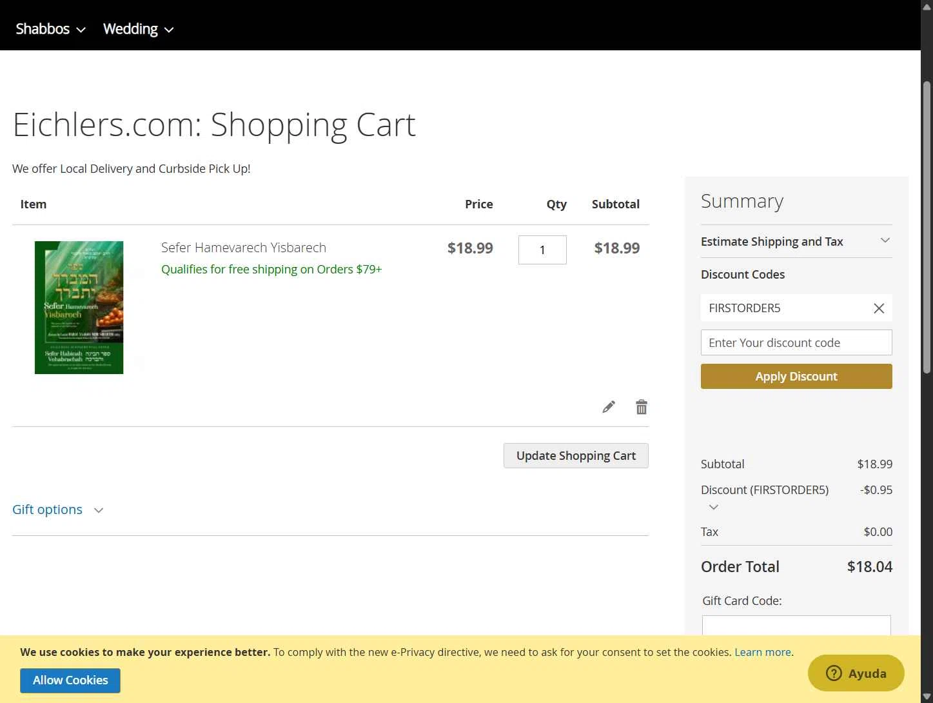Click the free shipping qualification text

[x=271, y=269]
